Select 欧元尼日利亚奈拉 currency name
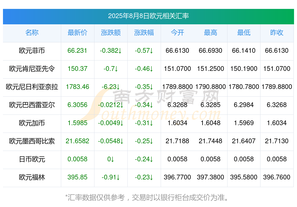Image resolution: width=297 pixels, height=207 pixels. 32,87
